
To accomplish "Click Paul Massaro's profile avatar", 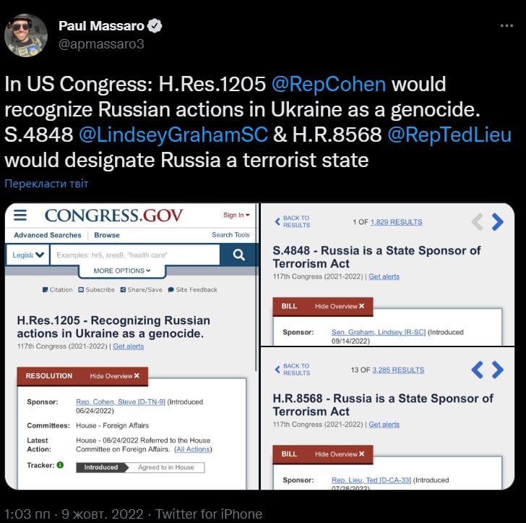I will click(x=26, y=35).
